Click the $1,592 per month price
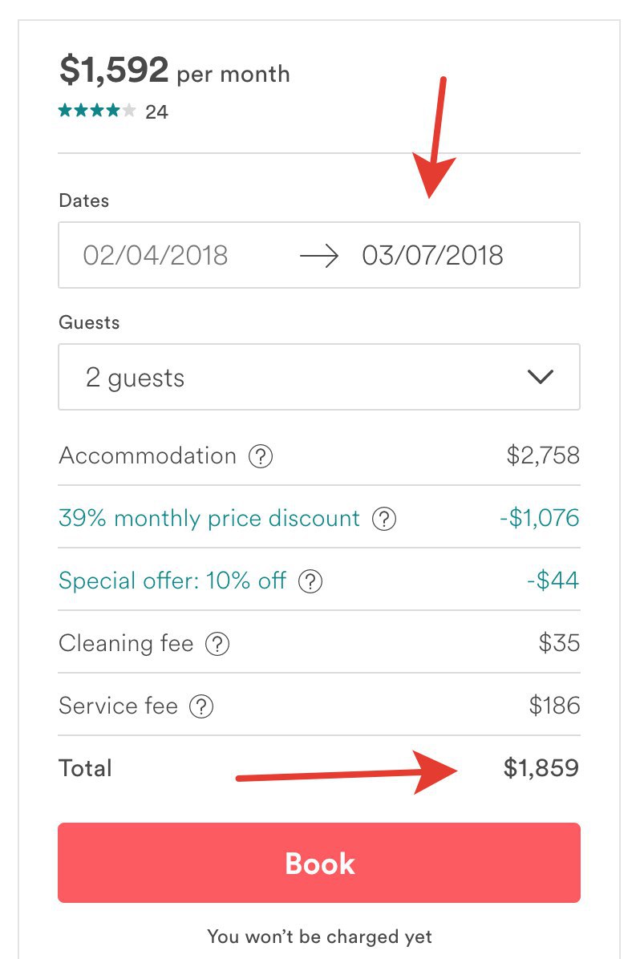The height and width of the screenshot is (959, 640). click(174, 71)
